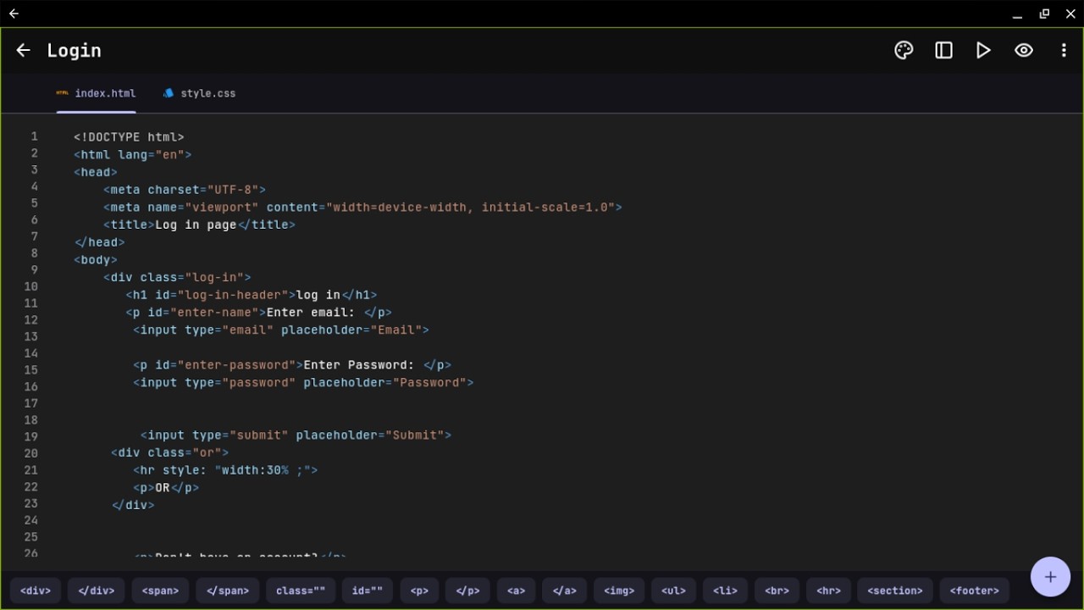Click the hr style "width:30%" line

point(225,470)
